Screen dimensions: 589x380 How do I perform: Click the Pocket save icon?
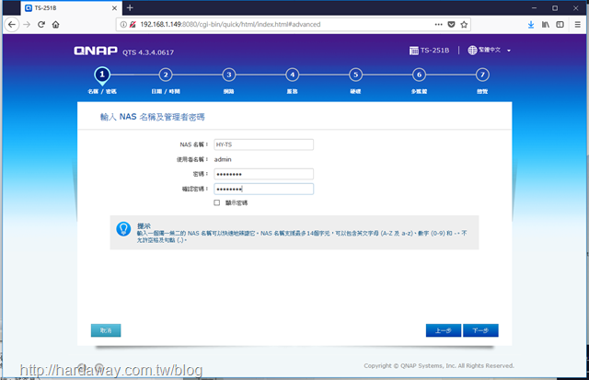coord(451,25)
